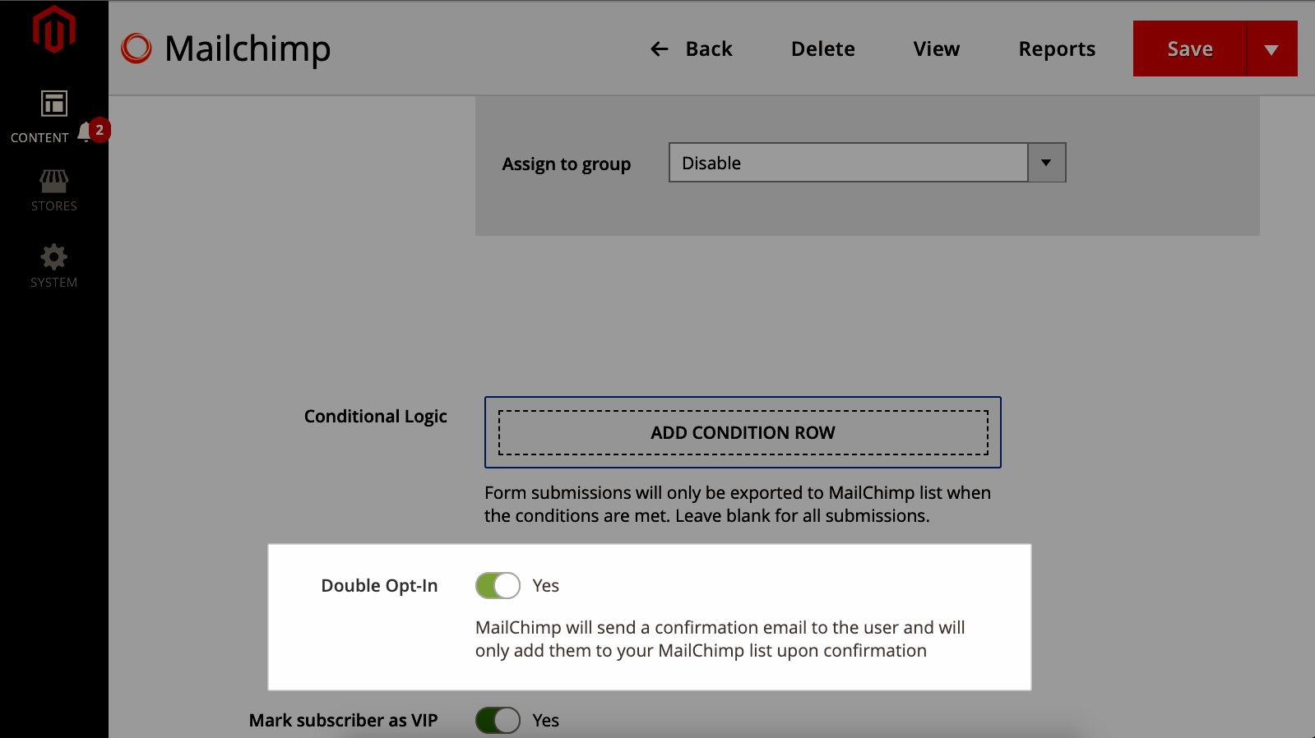
Task: Click the 'Form submissions will only be exported' note
Action: tap(738, 504)
